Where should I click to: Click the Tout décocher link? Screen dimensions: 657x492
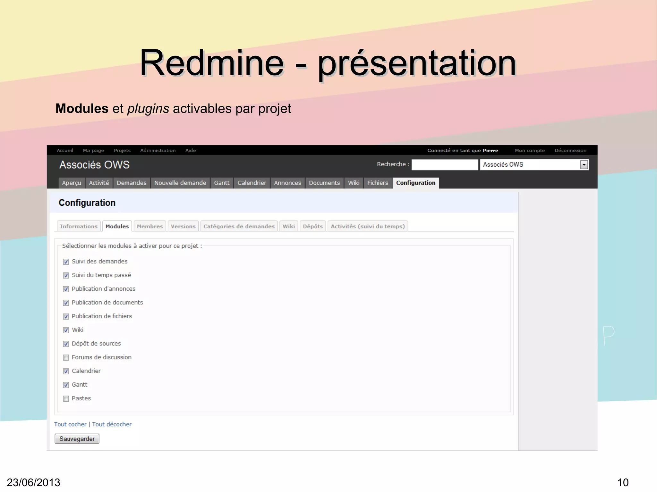(112, 424)
